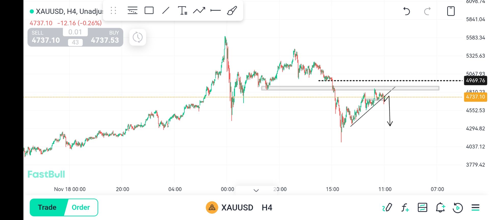This screenshot has width=489, height=220.
Task: Select the horizontal ray line tool
Action: coord(215,11)
